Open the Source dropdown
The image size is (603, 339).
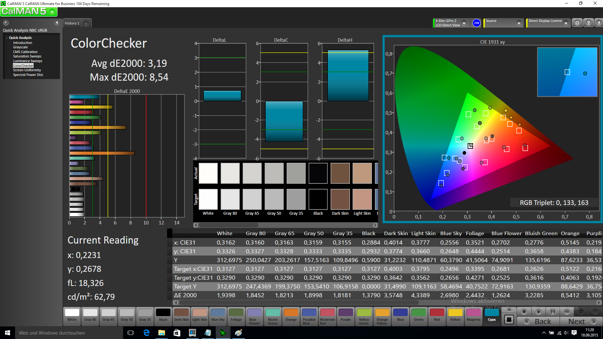[519, 23]
